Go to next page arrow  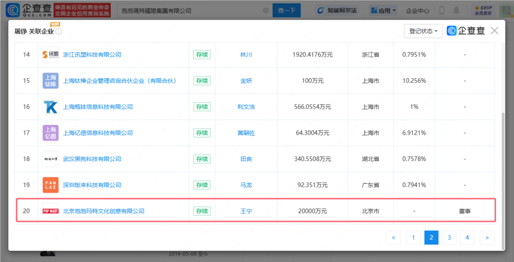click(x=487, y=237)
